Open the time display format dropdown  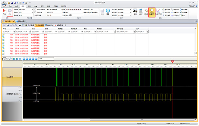point(124,10)
